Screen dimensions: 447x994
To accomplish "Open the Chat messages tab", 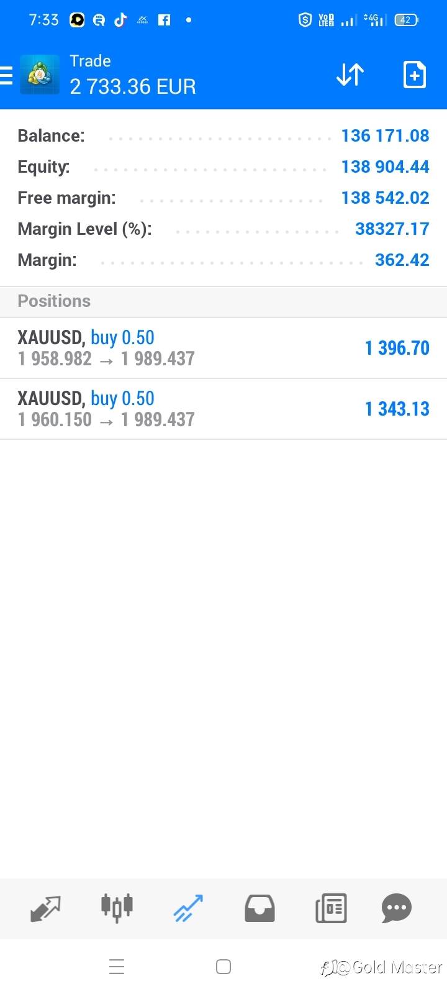I will [x=397, y=908].
